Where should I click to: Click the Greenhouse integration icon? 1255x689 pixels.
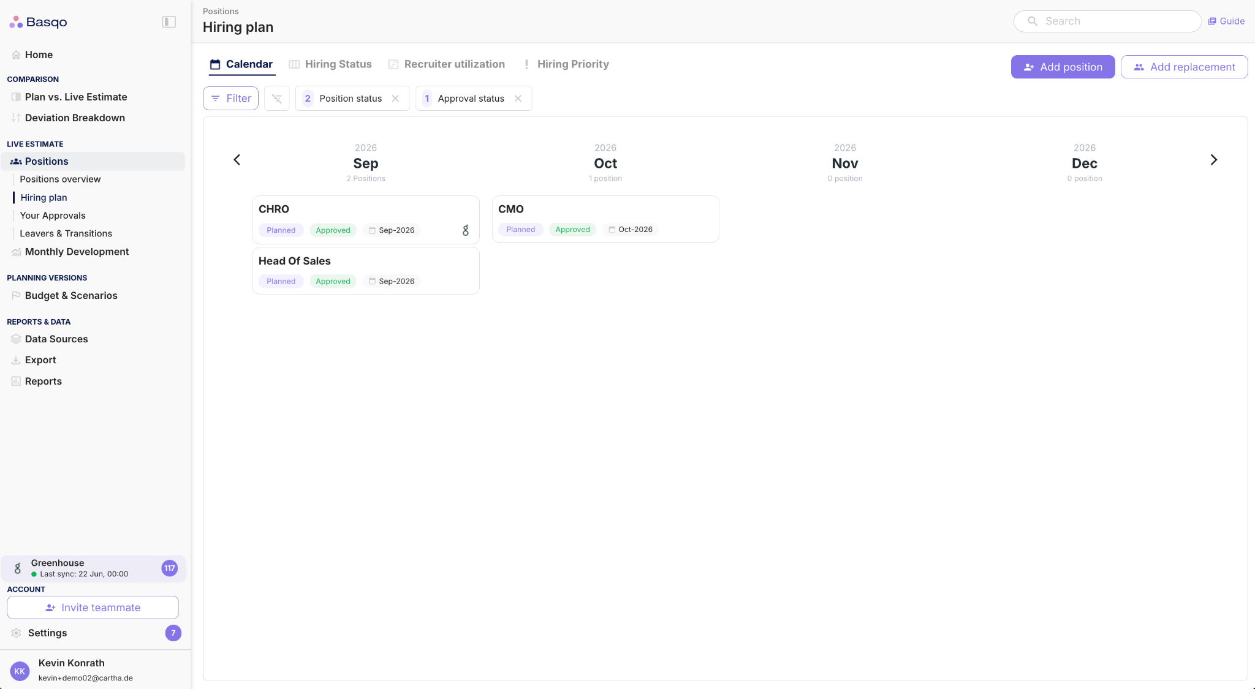18,568
